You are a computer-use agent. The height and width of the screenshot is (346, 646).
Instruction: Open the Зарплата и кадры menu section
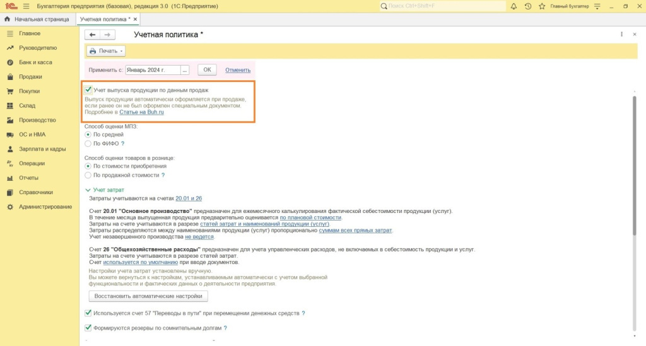42,149
